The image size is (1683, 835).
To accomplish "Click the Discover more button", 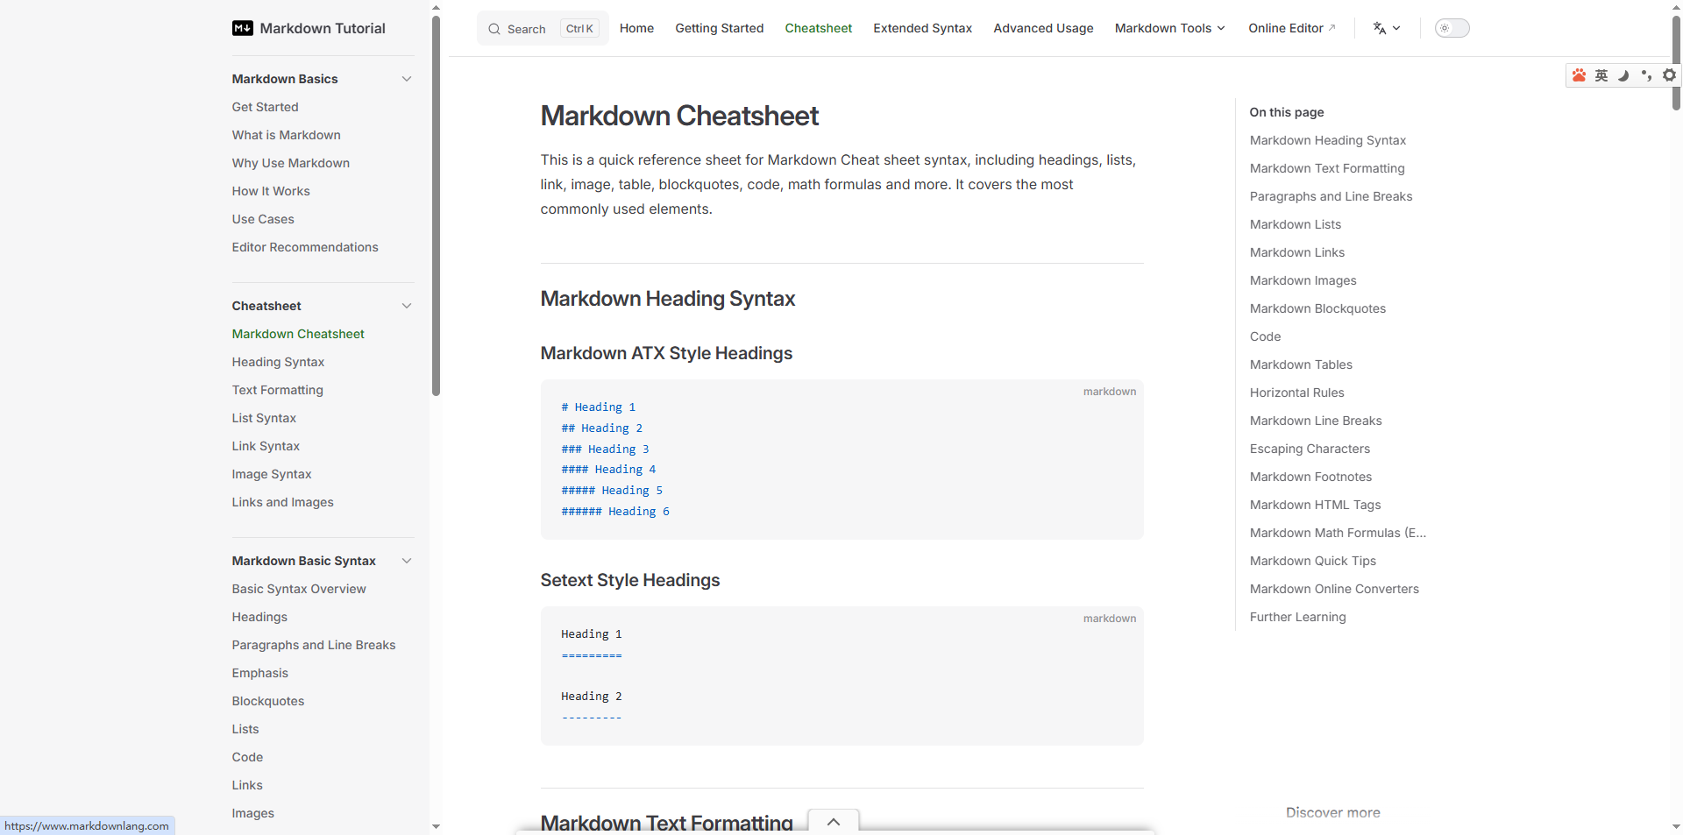I will [x=1332, y=812].
